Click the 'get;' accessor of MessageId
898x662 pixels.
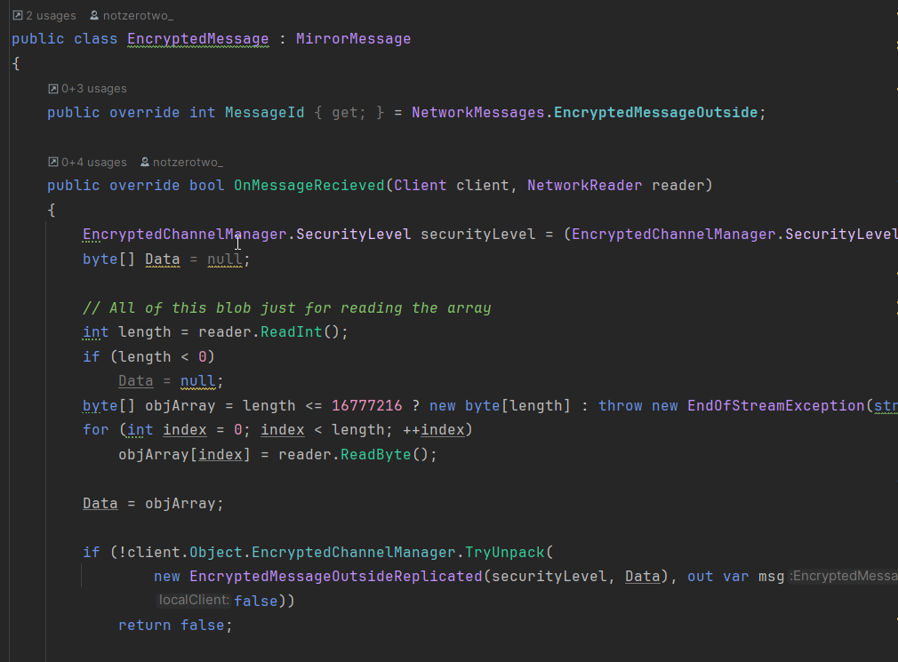coord(349,112)
